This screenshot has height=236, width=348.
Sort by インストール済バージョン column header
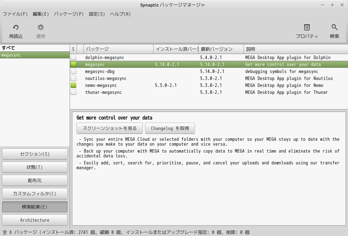176,49
